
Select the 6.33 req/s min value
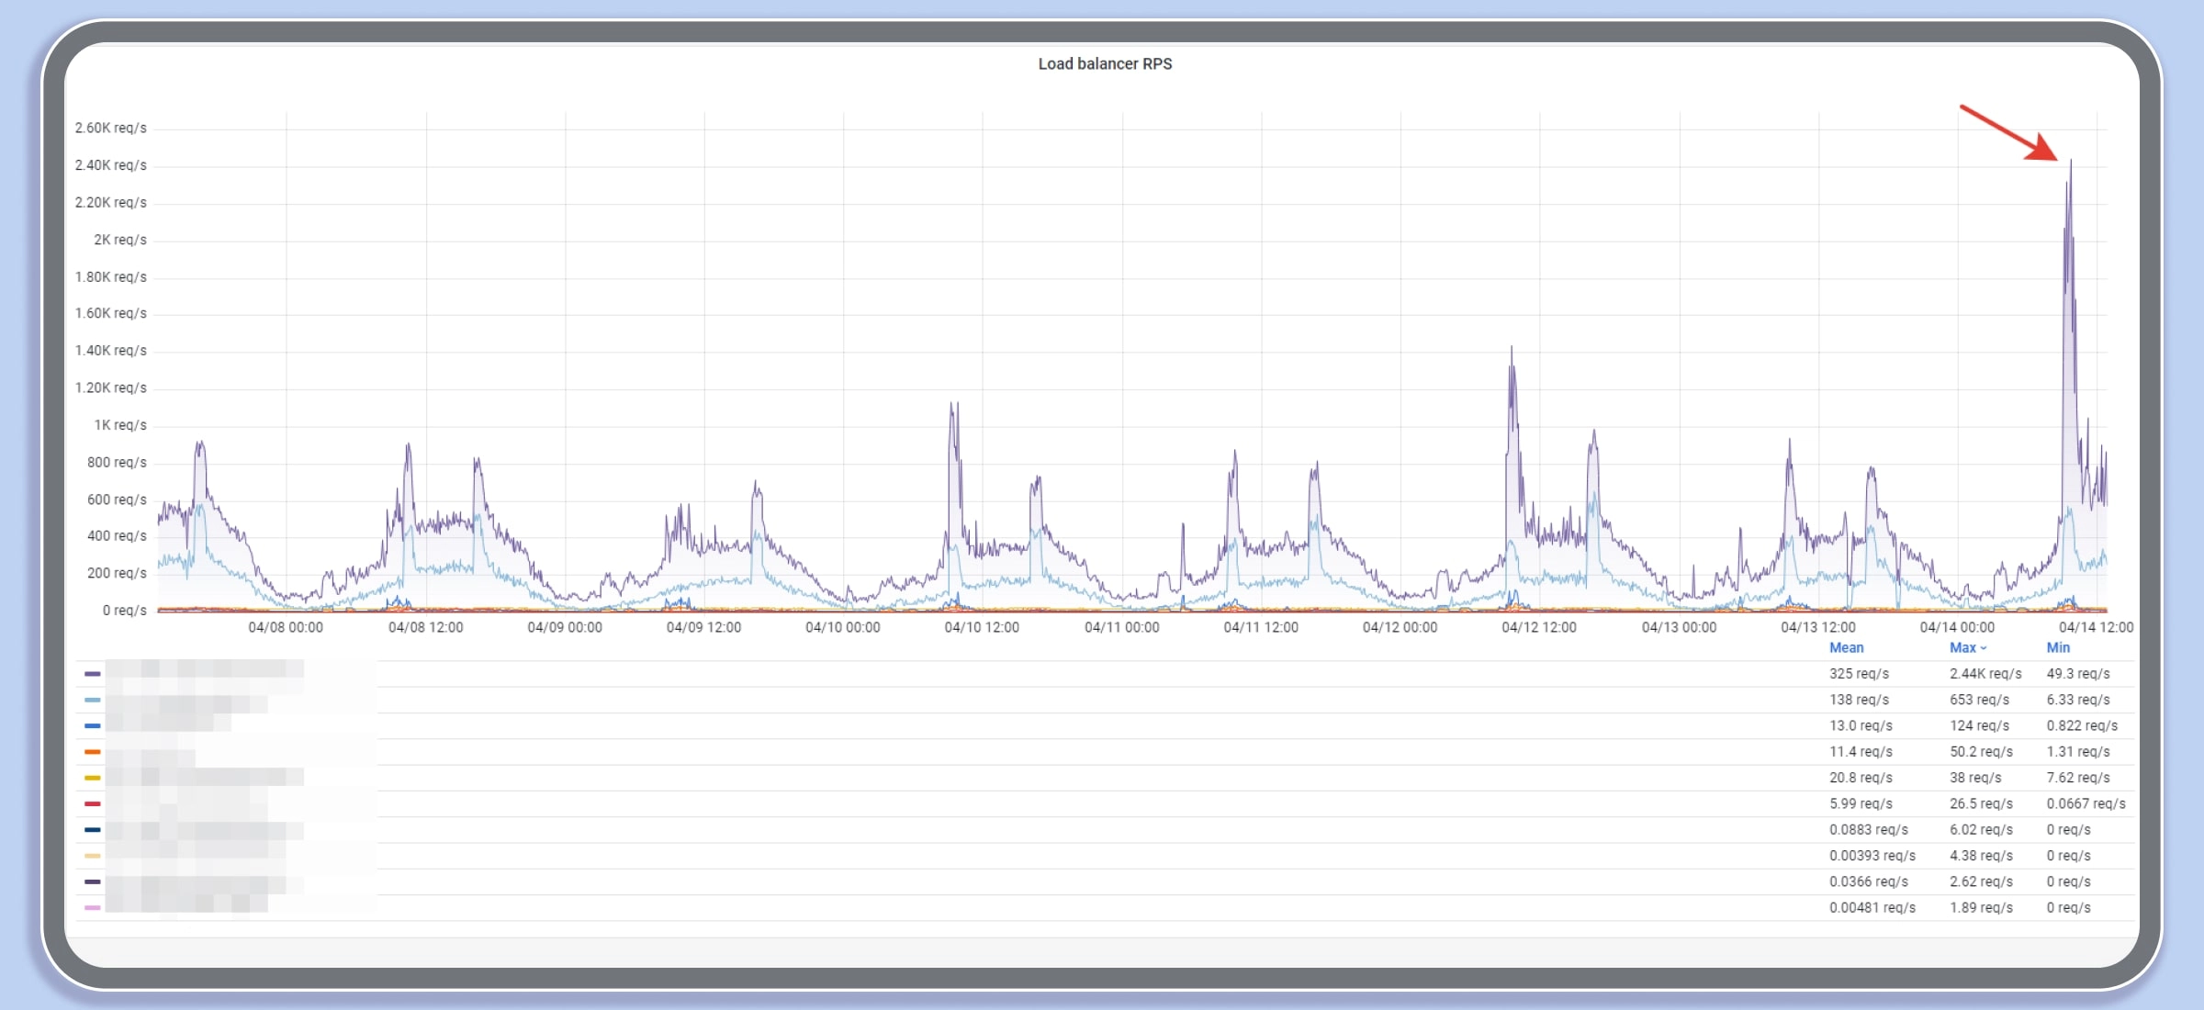pyautogui.click(x=2078, y=700)
